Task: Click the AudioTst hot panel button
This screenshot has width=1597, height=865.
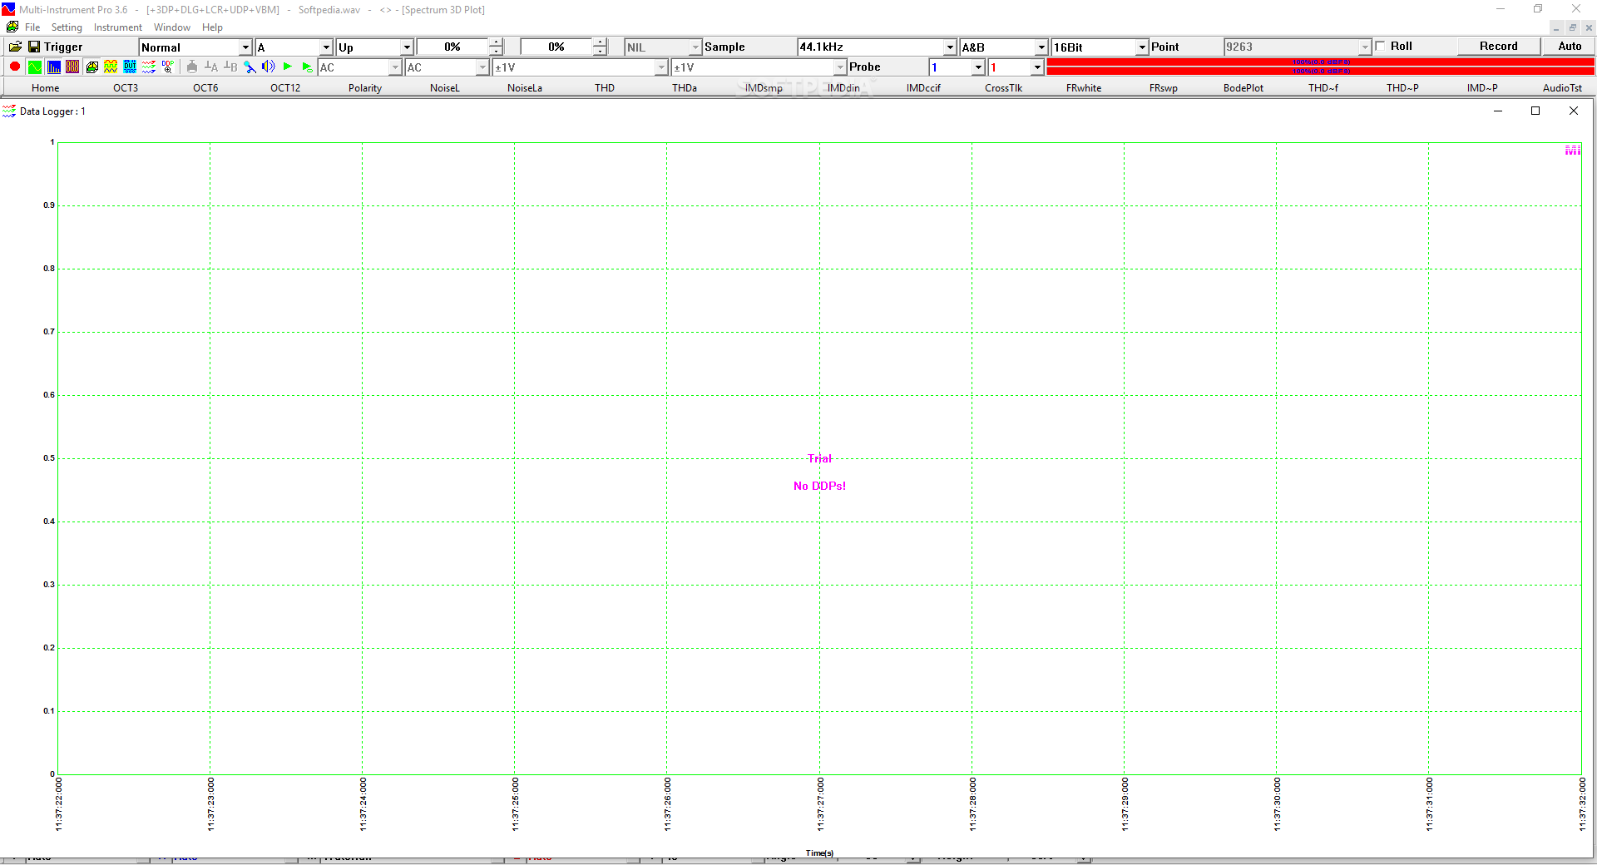Action: [x=1563, y=87]
